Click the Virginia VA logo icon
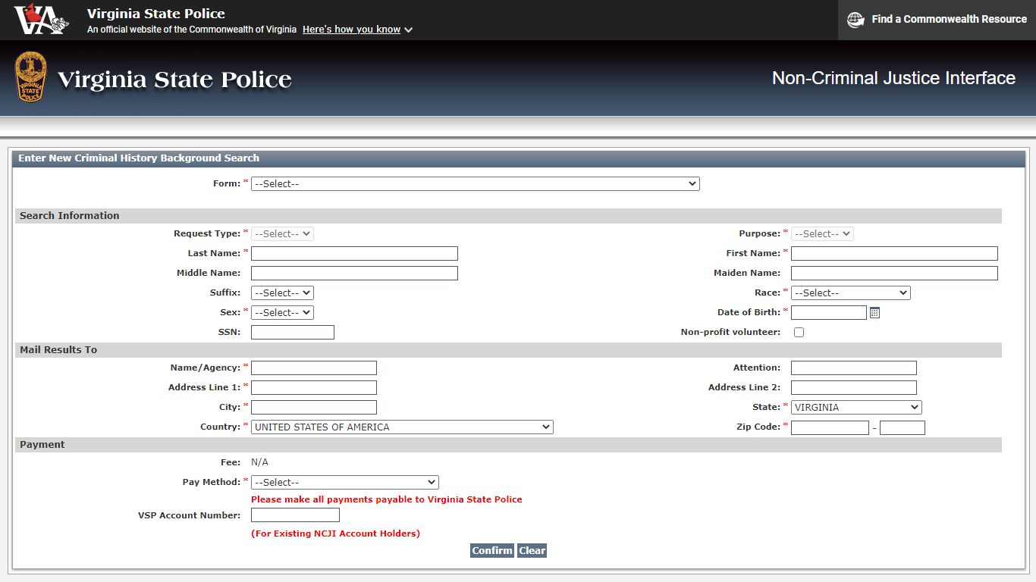1036x582 pixels. click(42, 19)
